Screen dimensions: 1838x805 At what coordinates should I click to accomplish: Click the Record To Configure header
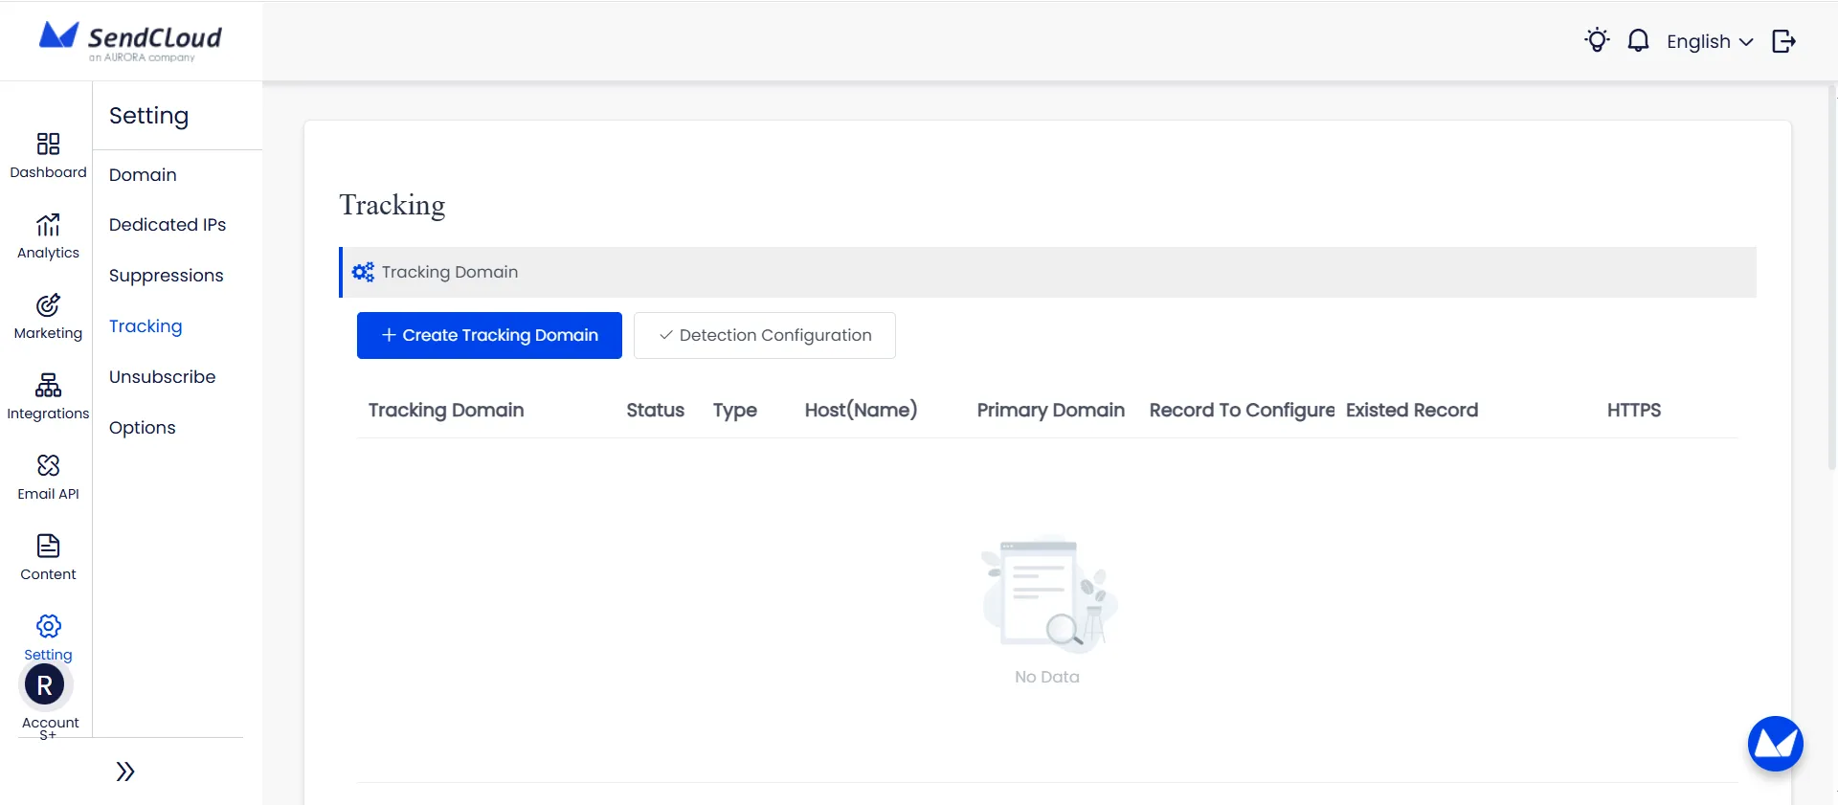tap(1242, 410)
